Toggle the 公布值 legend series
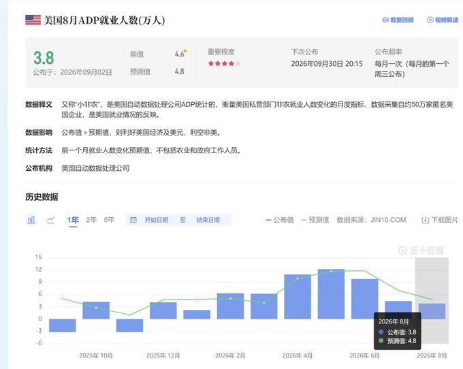 280,220
